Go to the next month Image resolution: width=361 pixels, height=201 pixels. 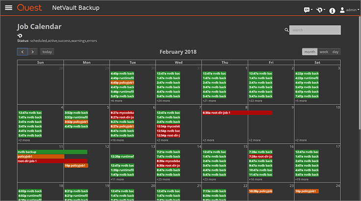point(33,52)
